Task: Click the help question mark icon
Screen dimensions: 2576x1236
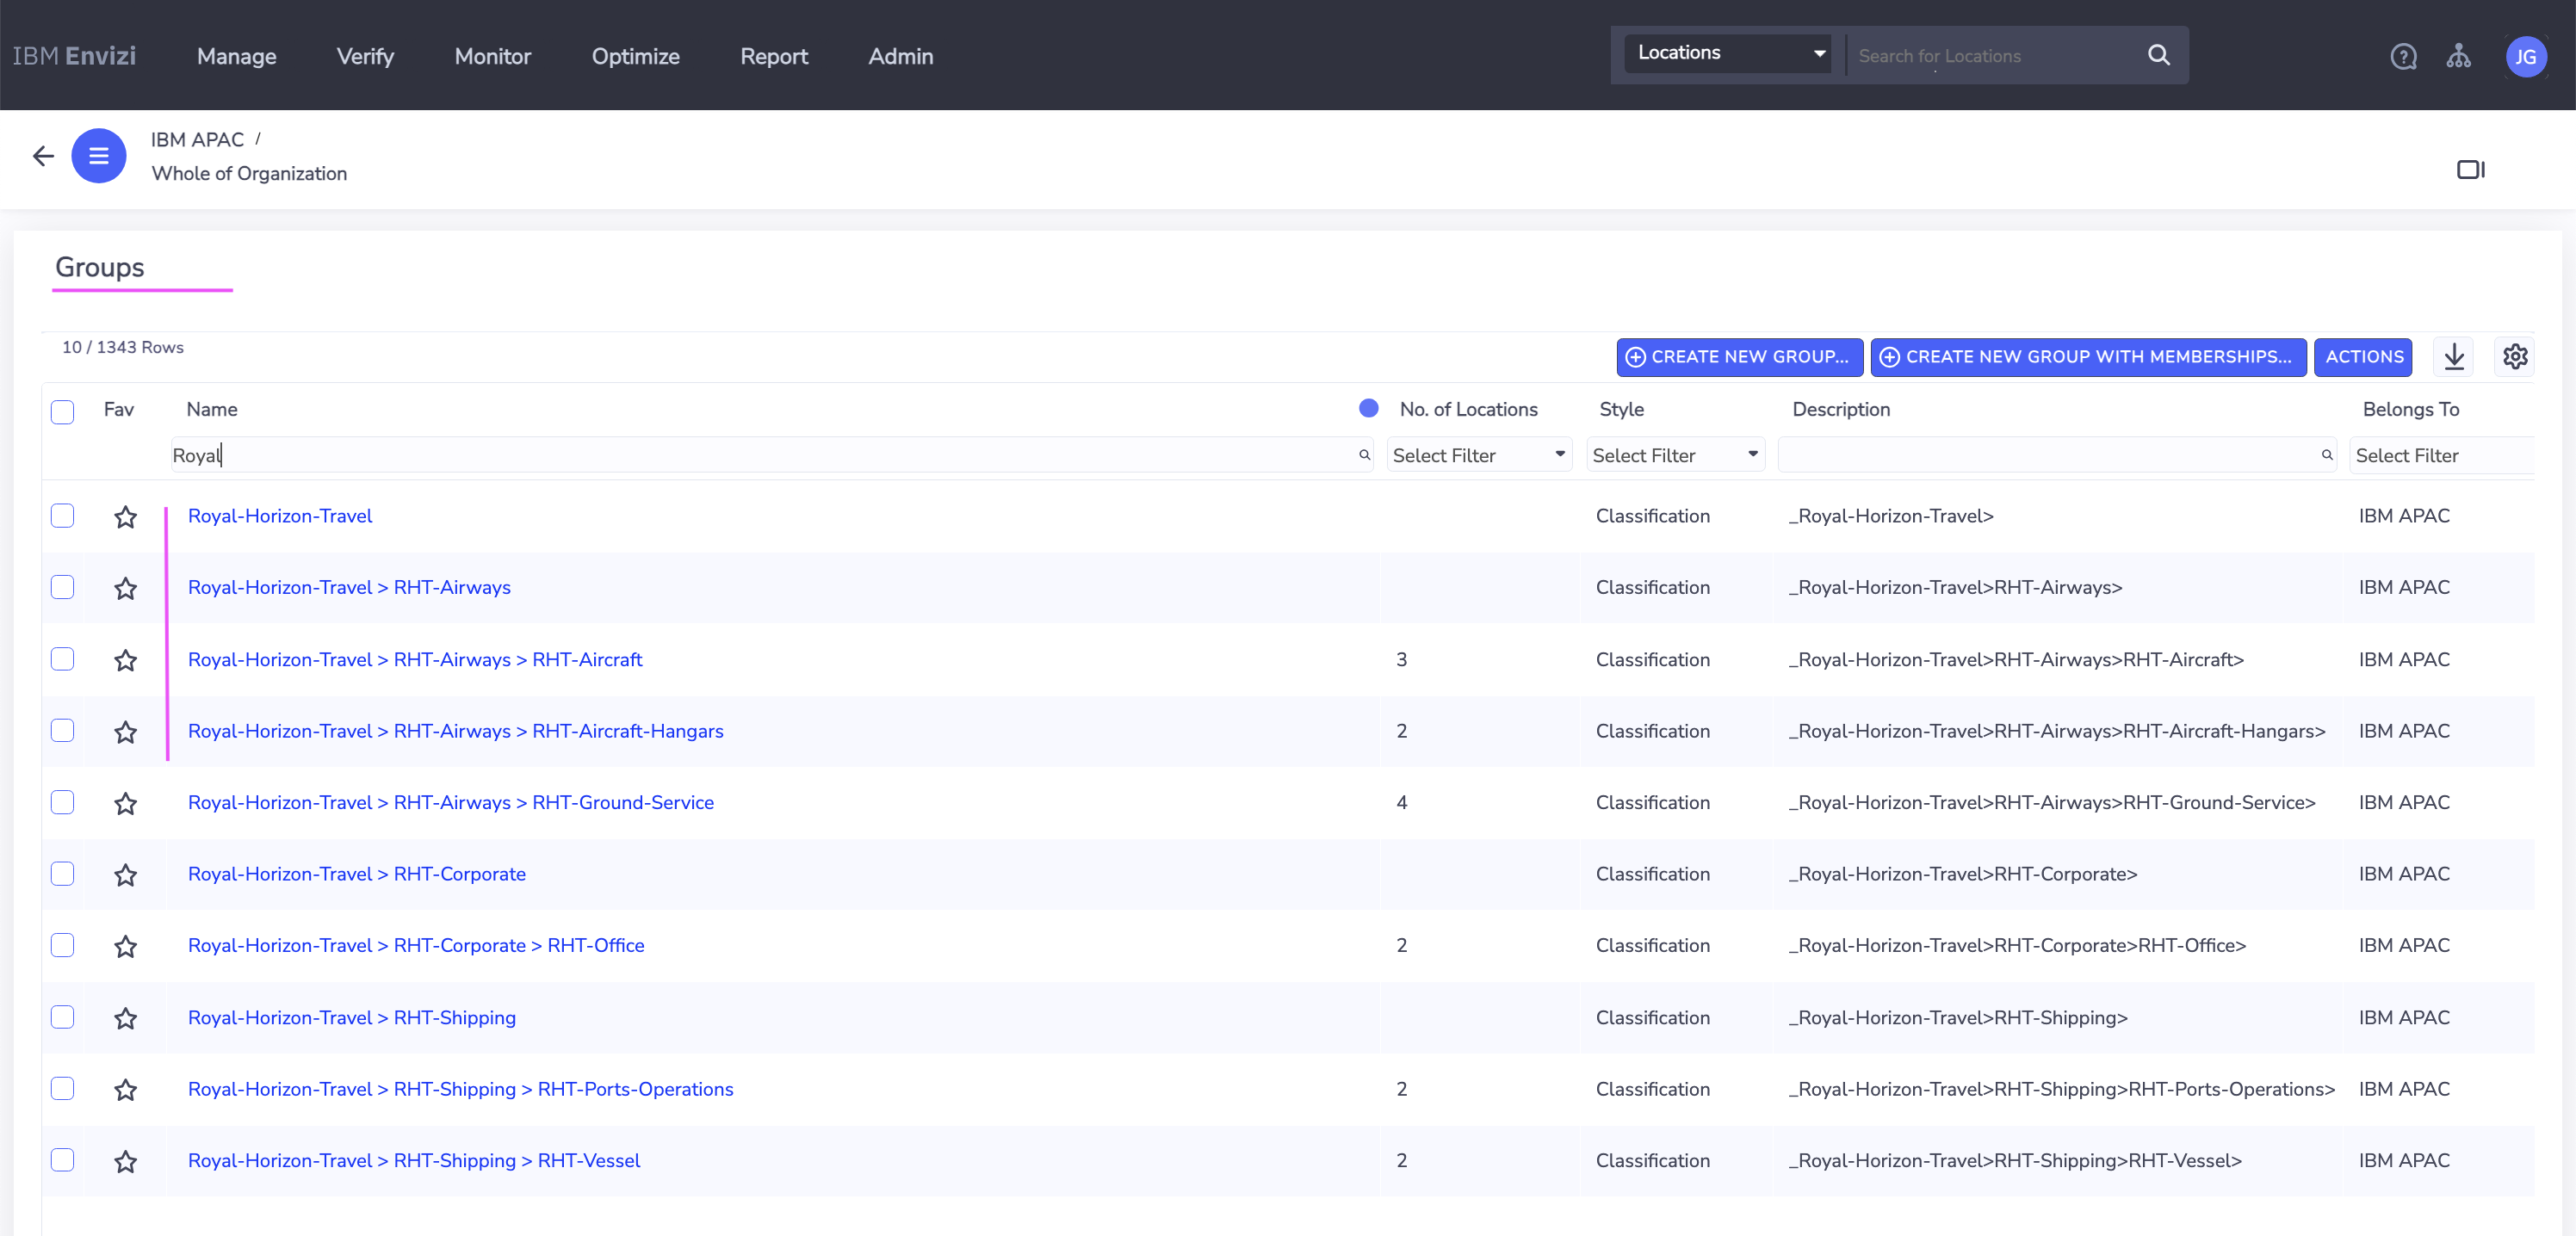Action: coord(2403,57)
